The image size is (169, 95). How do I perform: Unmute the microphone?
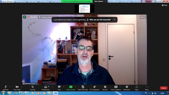(6, 88)
